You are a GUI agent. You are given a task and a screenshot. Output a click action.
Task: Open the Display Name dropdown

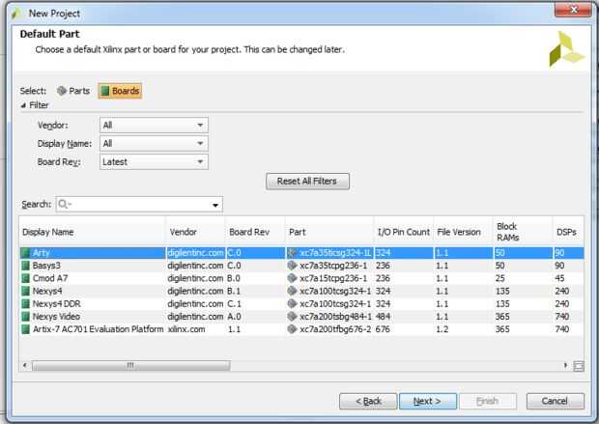point(154,144)
